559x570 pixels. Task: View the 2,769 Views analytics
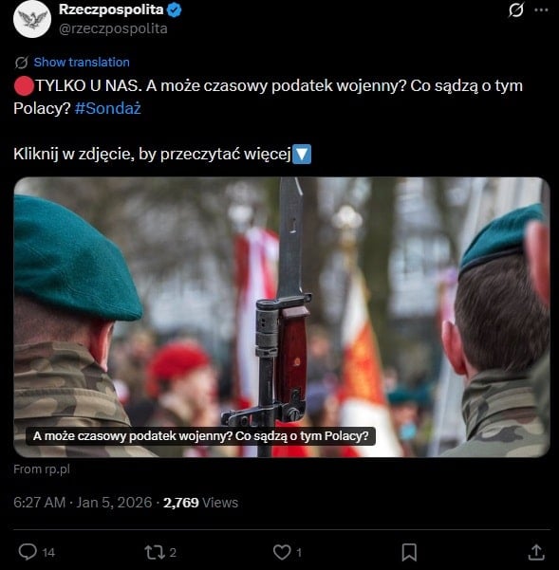pos(200,503)
